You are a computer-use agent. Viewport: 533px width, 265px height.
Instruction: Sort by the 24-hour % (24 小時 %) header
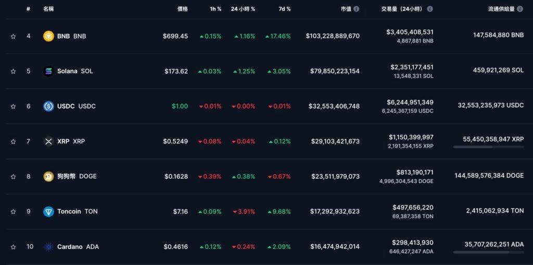pyautogui.click(x=243, y=9)
